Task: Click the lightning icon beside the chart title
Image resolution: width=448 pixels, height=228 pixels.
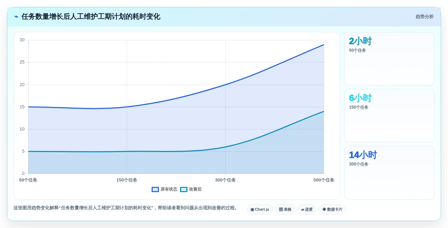Action: 16,17
